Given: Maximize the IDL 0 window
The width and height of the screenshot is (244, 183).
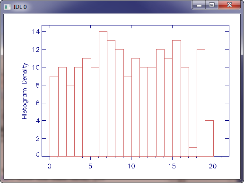Looking at the screenshot, I should point(212,5).
